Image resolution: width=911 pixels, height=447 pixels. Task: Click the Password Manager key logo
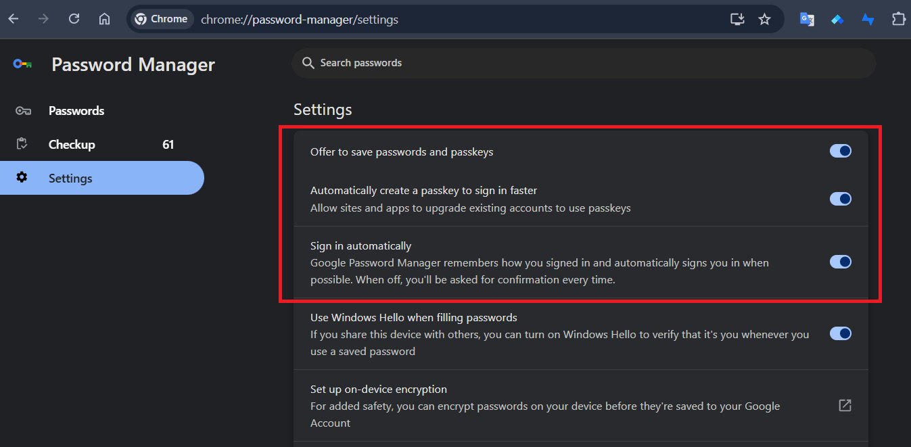click(22, 64)
